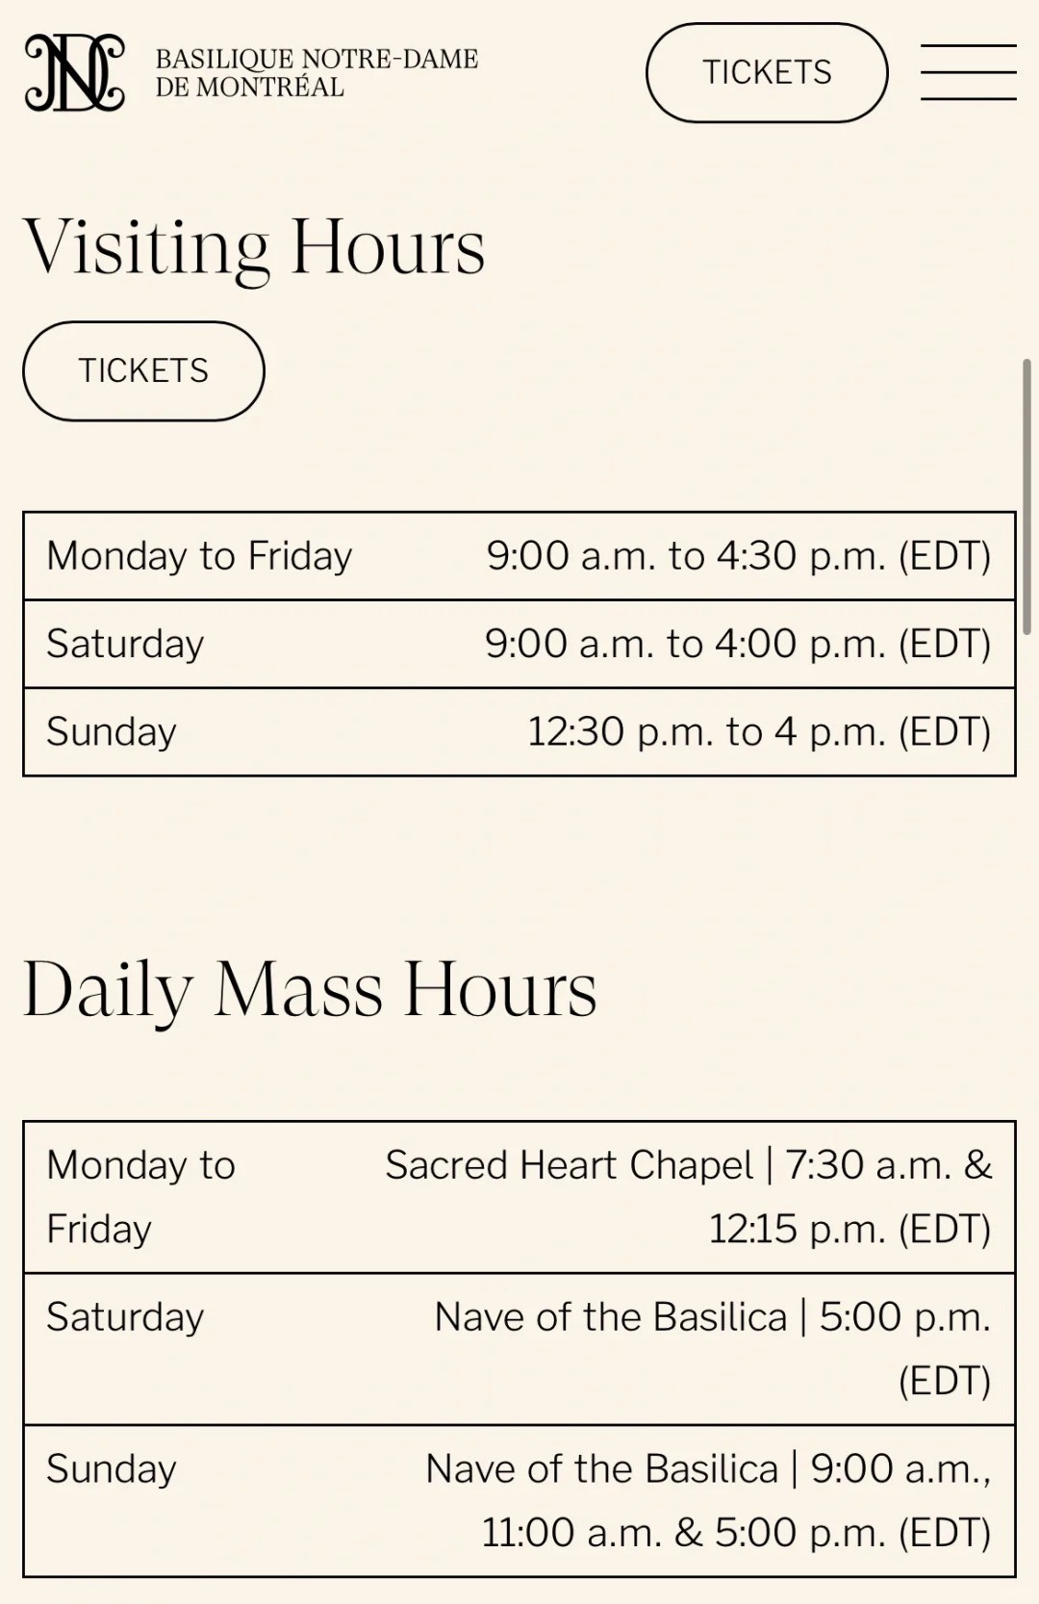The width and height of the screenshot is (1039, 1604).
Task: Click the page scrollbar thumb
Action: point(1026,496)
